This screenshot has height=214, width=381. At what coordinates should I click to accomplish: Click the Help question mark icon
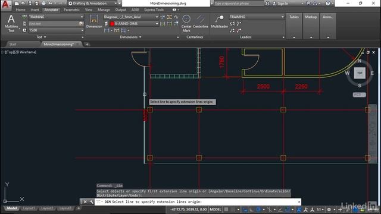(x=328, y=4)
